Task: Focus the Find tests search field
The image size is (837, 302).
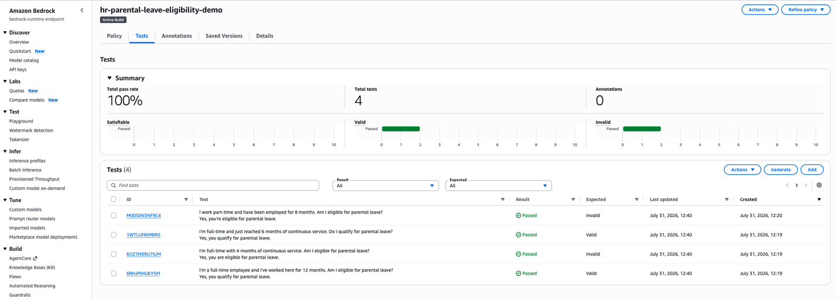Action: [213, 186]
